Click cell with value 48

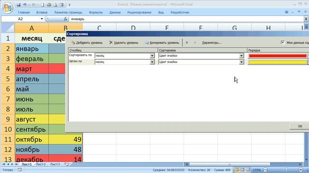tap(66, 149)
